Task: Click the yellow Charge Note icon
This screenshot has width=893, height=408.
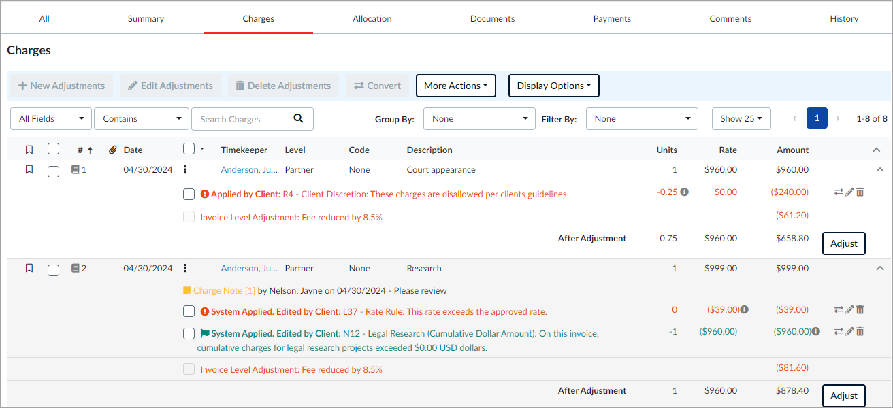Action: coord(187,290)
